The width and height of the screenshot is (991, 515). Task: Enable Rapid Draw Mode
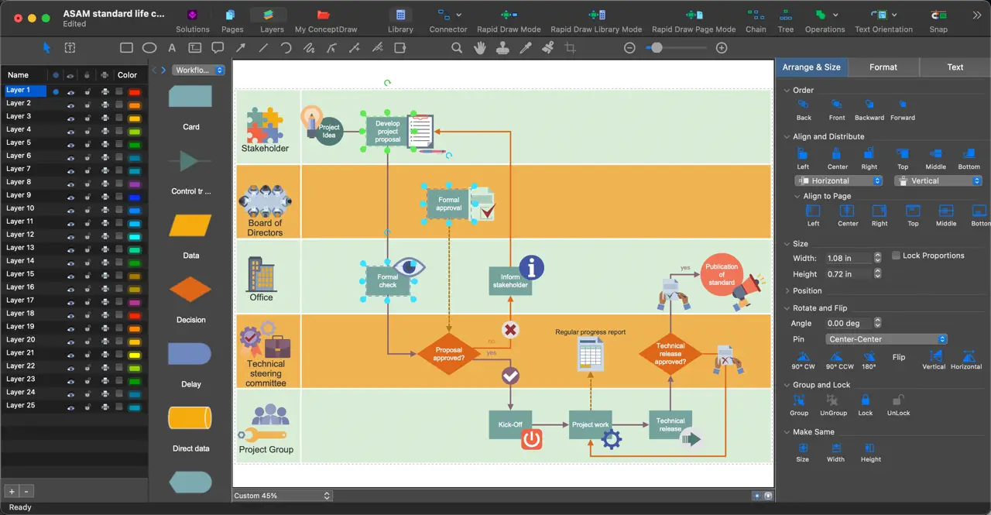(509, 21)
